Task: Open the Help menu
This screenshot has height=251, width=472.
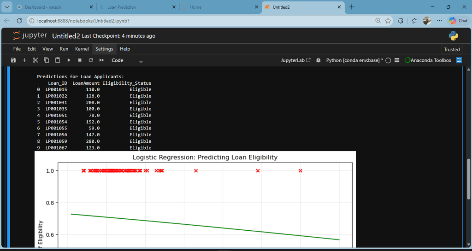Action: [x=125, y=49]
